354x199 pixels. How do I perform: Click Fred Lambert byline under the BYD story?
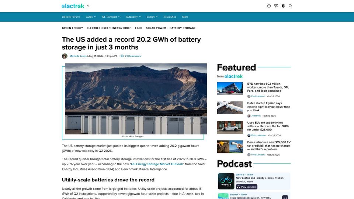click(258, 96)
